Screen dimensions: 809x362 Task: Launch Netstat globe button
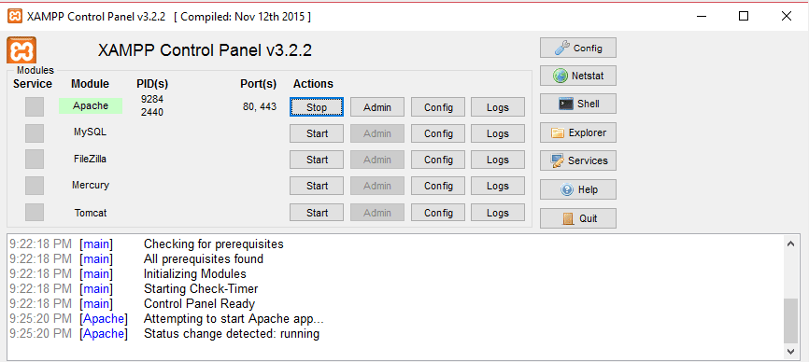(x=578, y=76)
